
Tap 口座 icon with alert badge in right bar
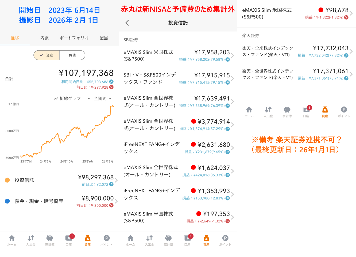click(306, 112)
